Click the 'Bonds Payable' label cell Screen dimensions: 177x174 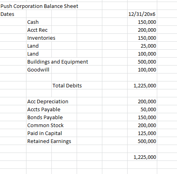click(x=45, y=118)
